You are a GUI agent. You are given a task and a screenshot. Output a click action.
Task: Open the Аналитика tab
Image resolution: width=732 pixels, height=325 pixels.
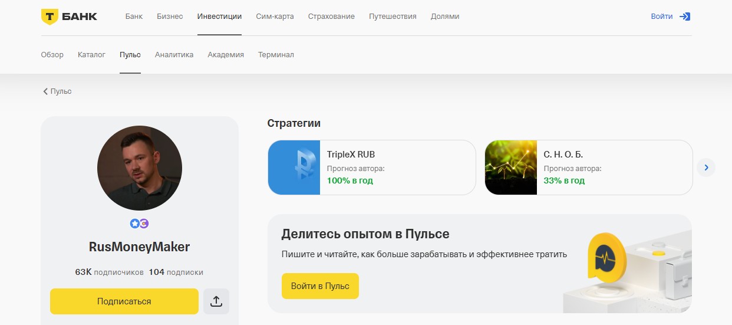174,55
